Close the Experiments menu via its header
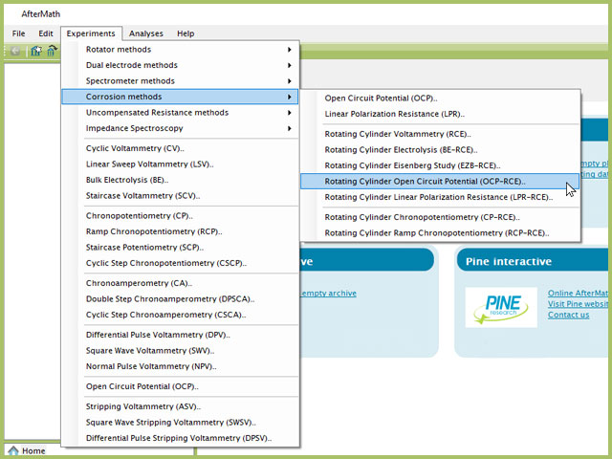The height and width of the screenshot is (459, 612). click(91, 33)
